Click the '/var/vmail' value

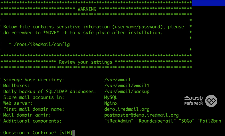click(x=117, y=80)
